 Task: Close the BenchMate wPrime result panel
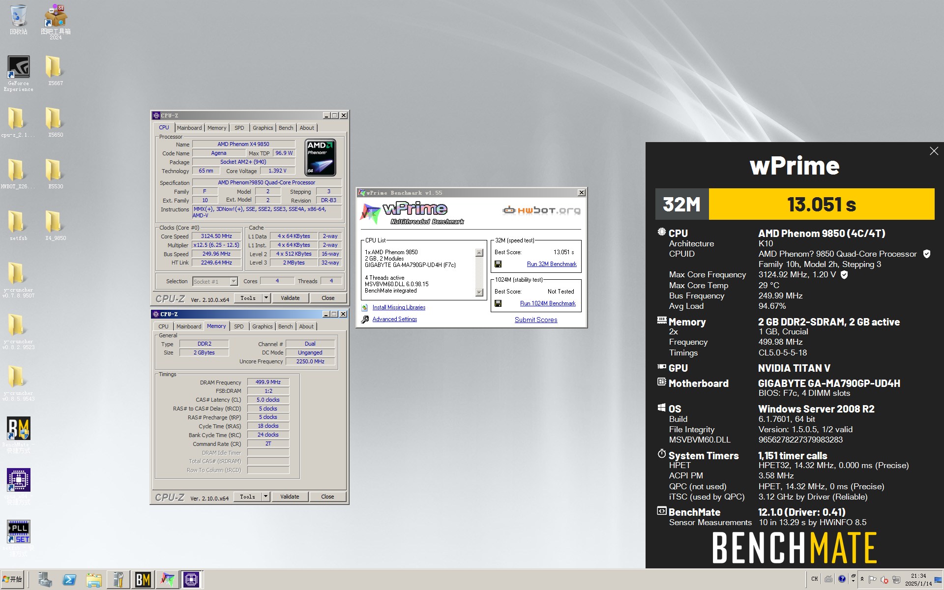(x=934, y=151)
